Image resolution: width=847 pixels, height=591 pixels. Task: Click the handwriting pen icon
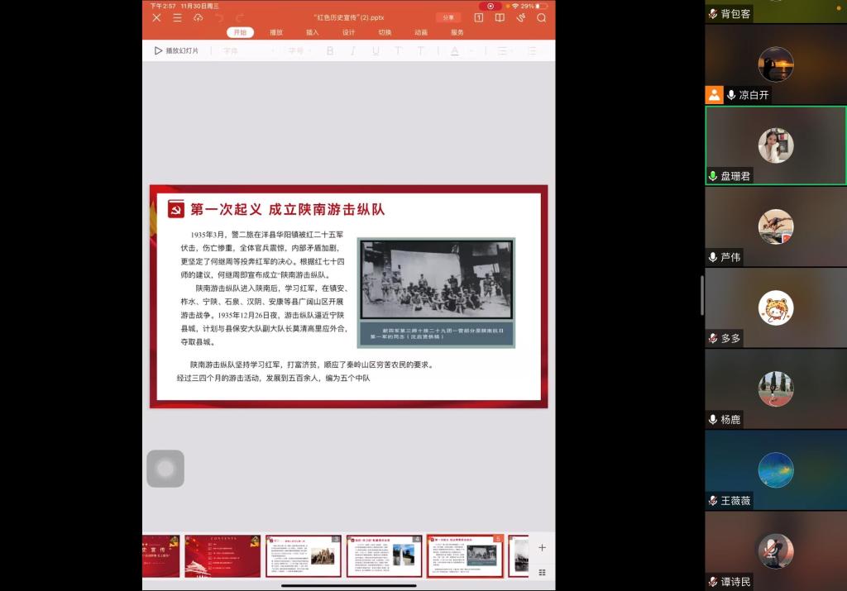(x=521, y=17)
